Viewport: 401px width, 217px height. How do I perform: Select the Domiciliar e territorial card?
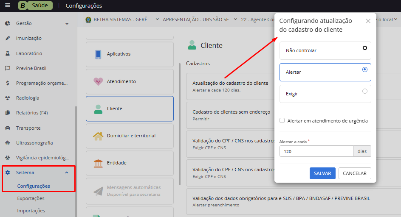pyautogui.click(x=130, y=136)
